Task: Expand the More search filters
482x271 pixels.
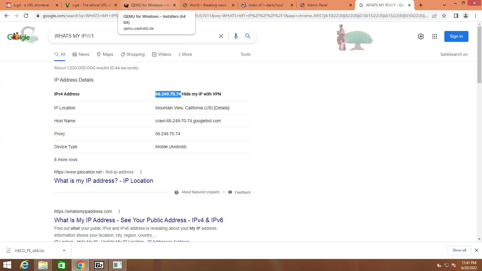Action: coord(185,55)
